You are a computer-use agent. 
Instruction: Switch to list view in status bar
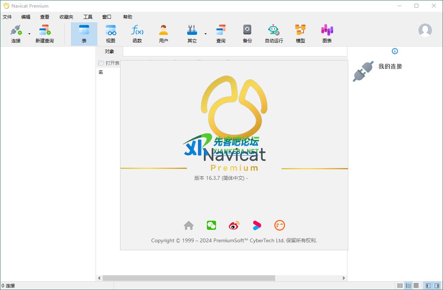click(x=408, y=285)
